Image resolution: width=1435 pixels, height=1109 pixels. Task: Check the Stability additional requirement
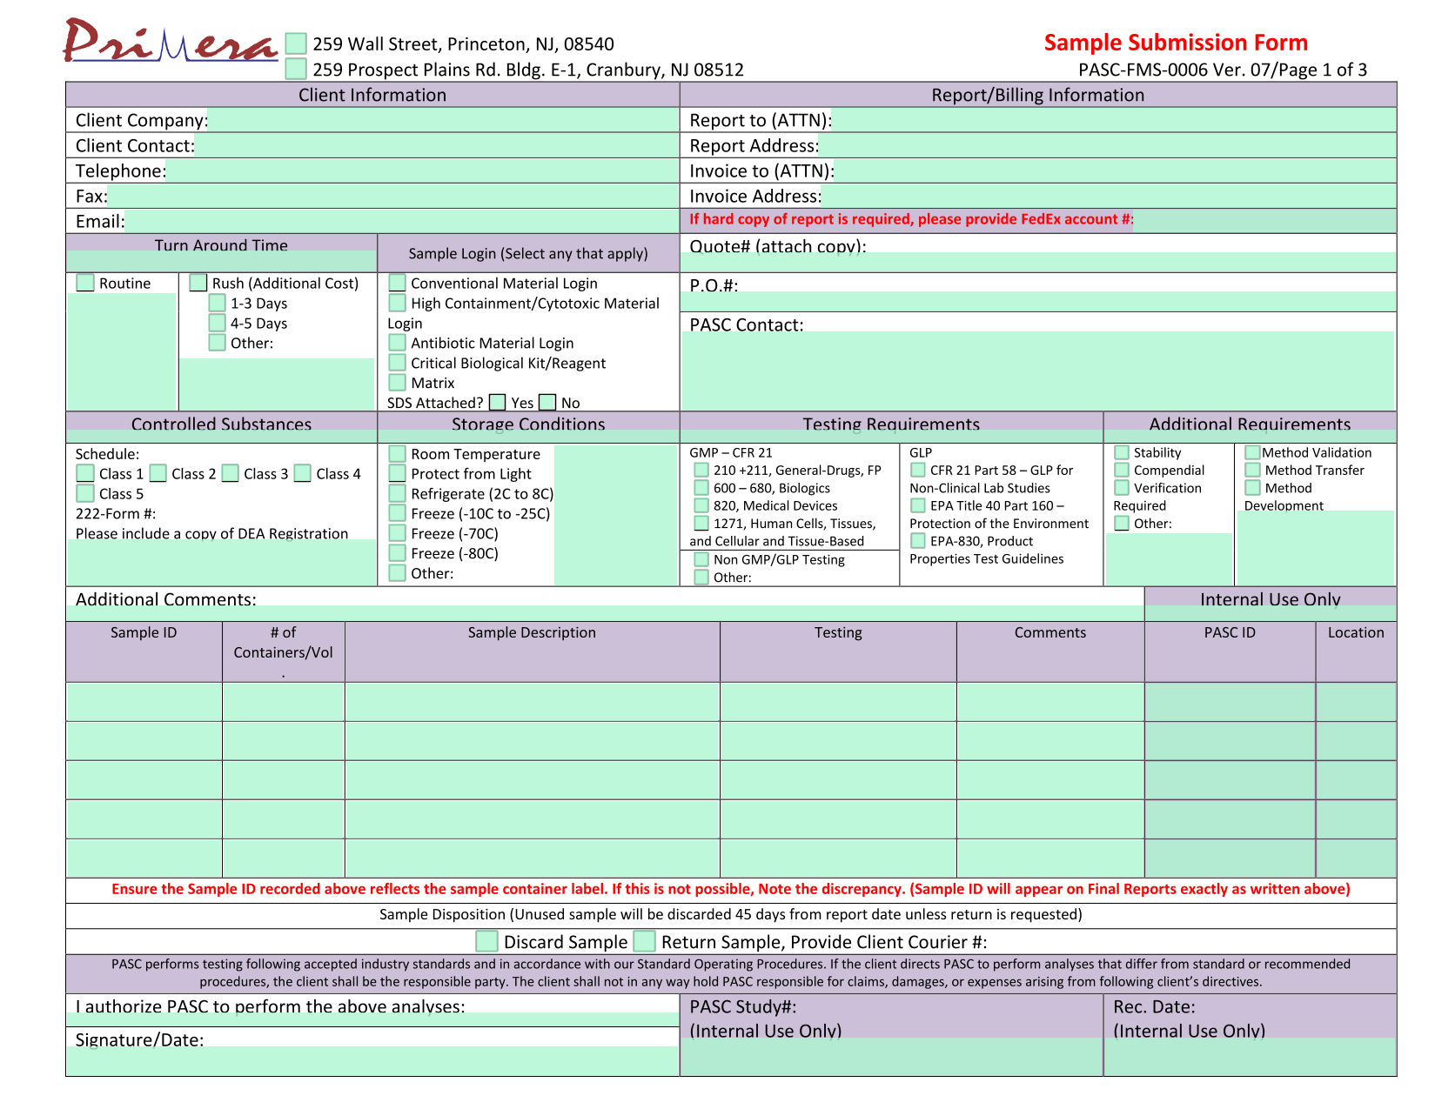[x=1120, y=452]
